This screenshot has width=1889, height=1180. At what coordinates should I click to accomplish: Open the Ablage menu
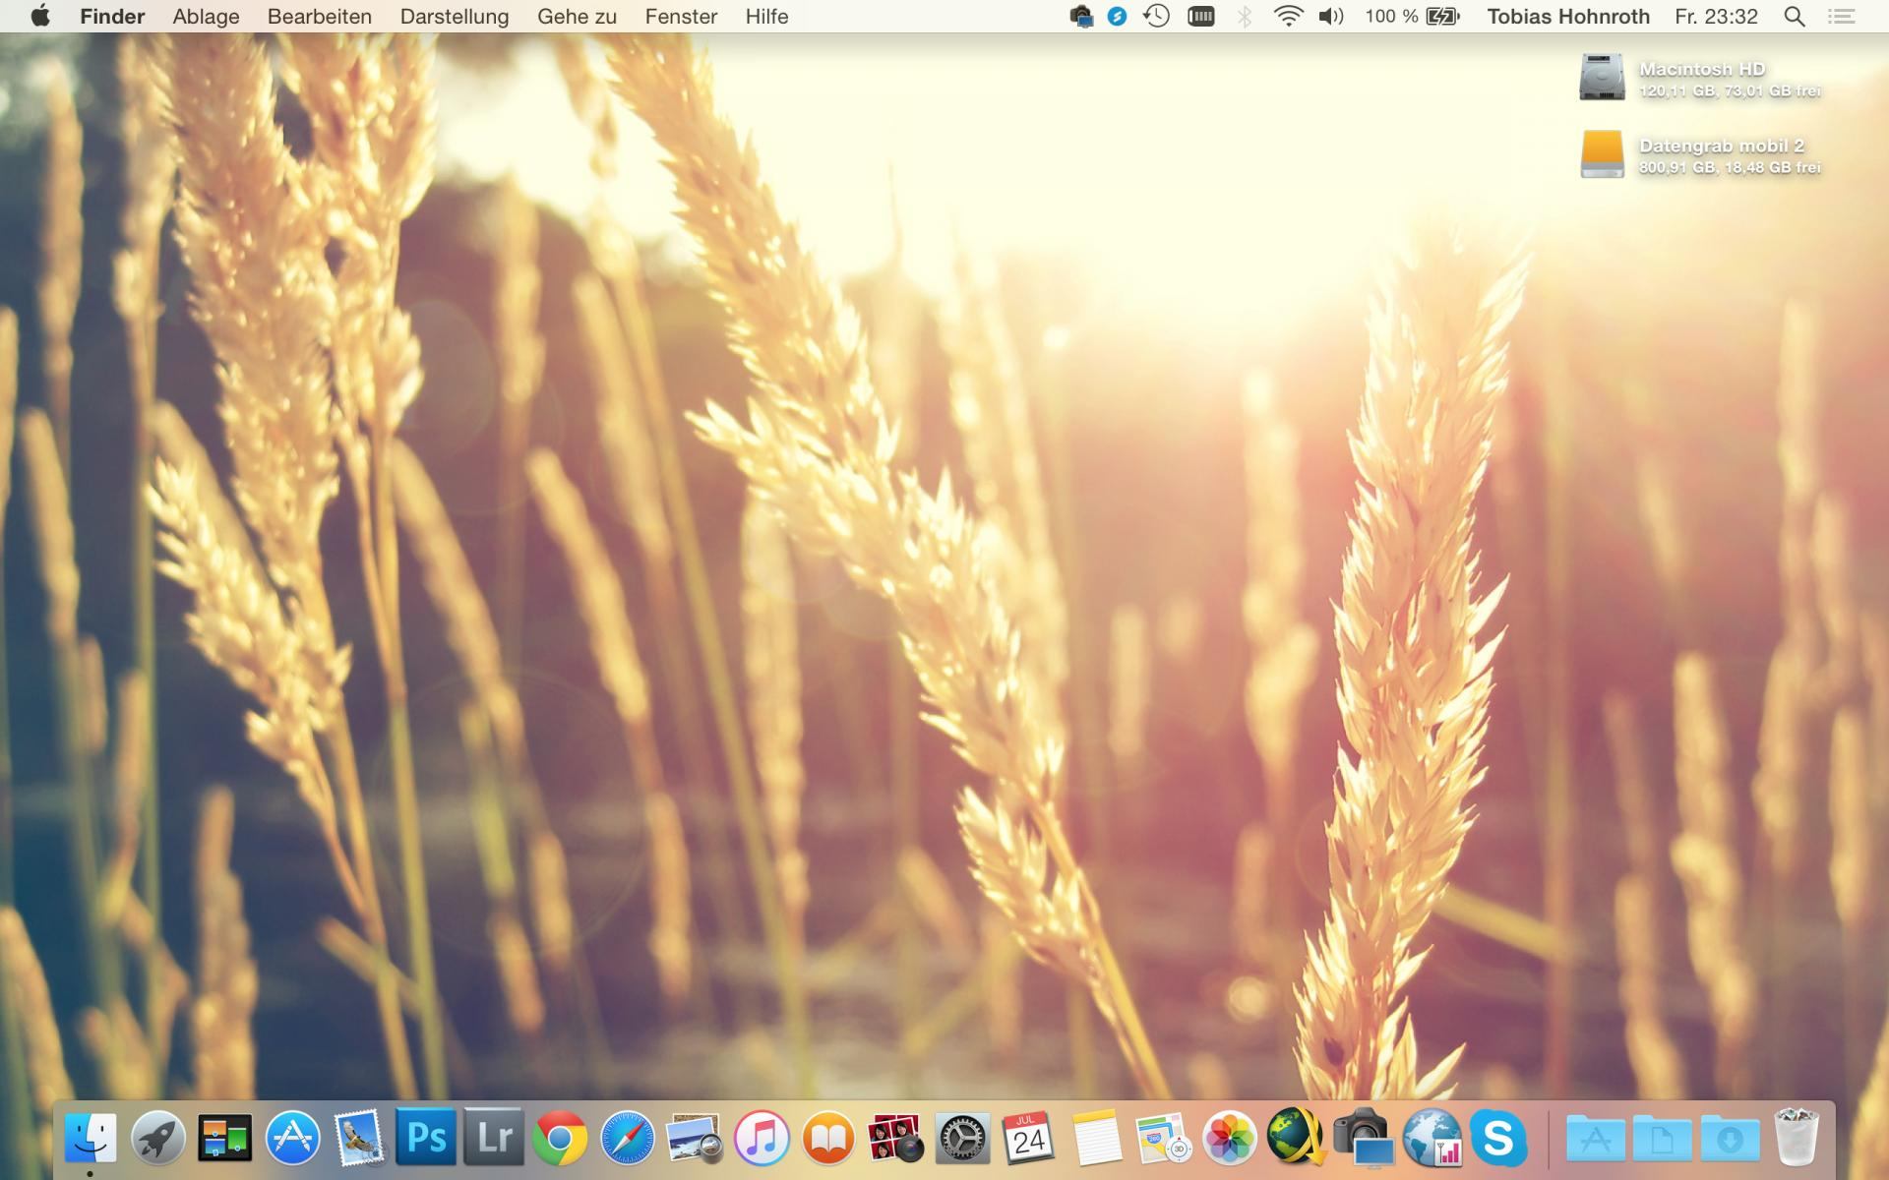point(206,17)
